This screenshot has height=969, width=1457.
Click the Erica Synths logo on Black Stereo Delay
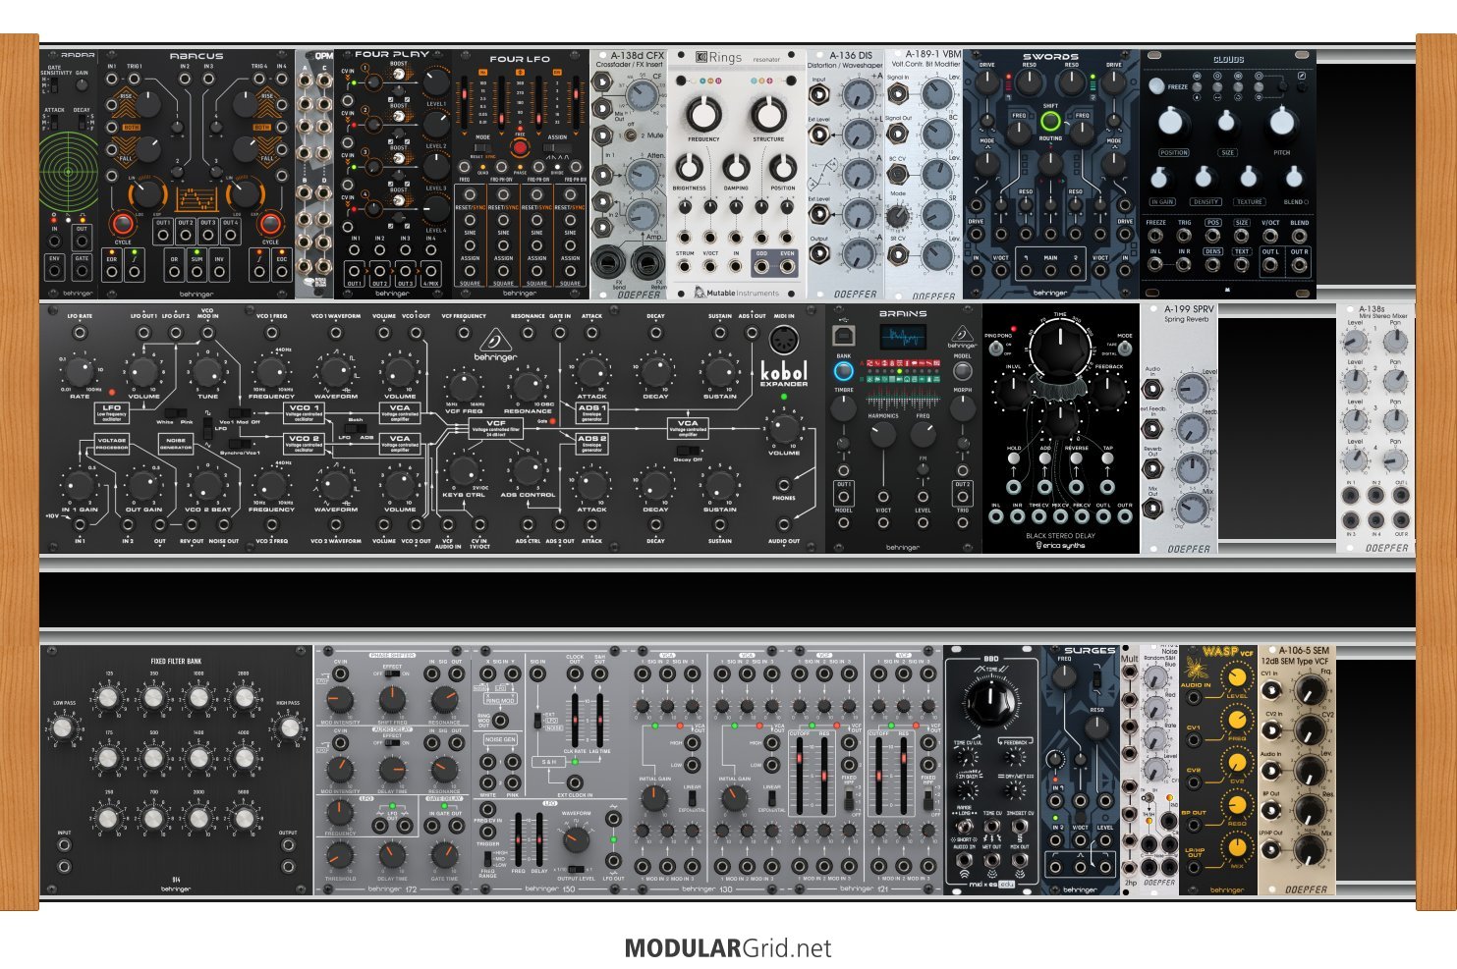click(x=1060, y=545)
